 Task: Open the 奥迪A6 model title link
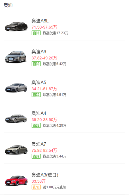click(39, 52)
